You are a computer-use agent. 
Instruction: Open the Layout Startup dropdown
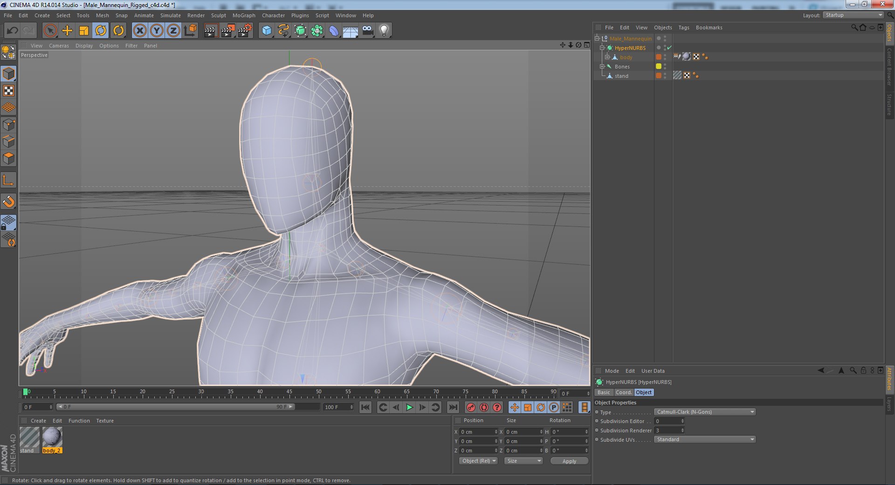click(853, 15)
